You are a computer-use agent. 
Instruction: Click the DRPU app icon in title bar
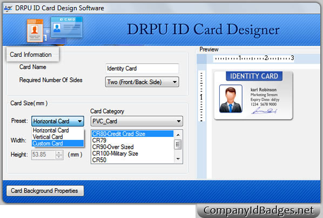click(x=8, y=8)
